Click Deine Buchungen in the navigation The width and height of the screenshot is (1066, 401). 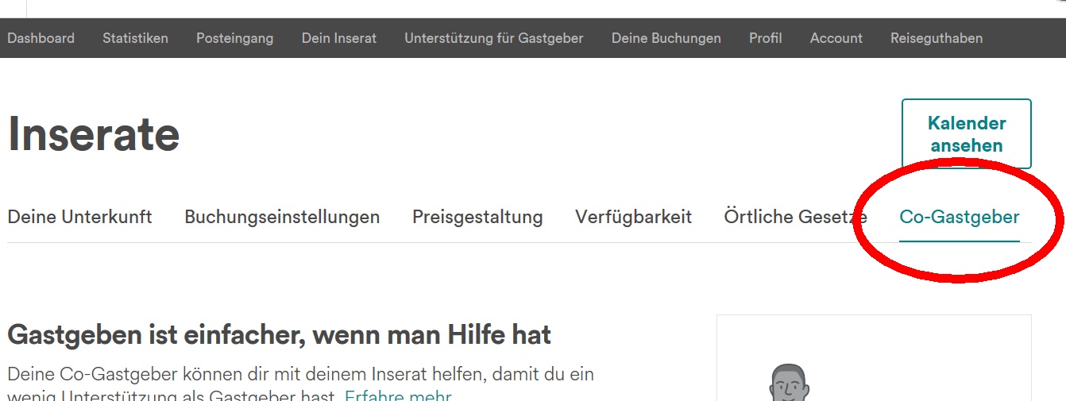point(666,38)
